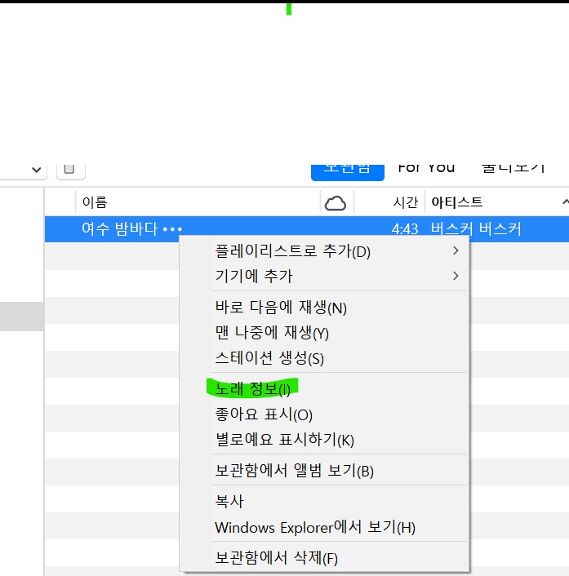Select Windows Explorer에서 보기(H)
569x576 pixels.
pyautogui.click(x=324, y=527)
